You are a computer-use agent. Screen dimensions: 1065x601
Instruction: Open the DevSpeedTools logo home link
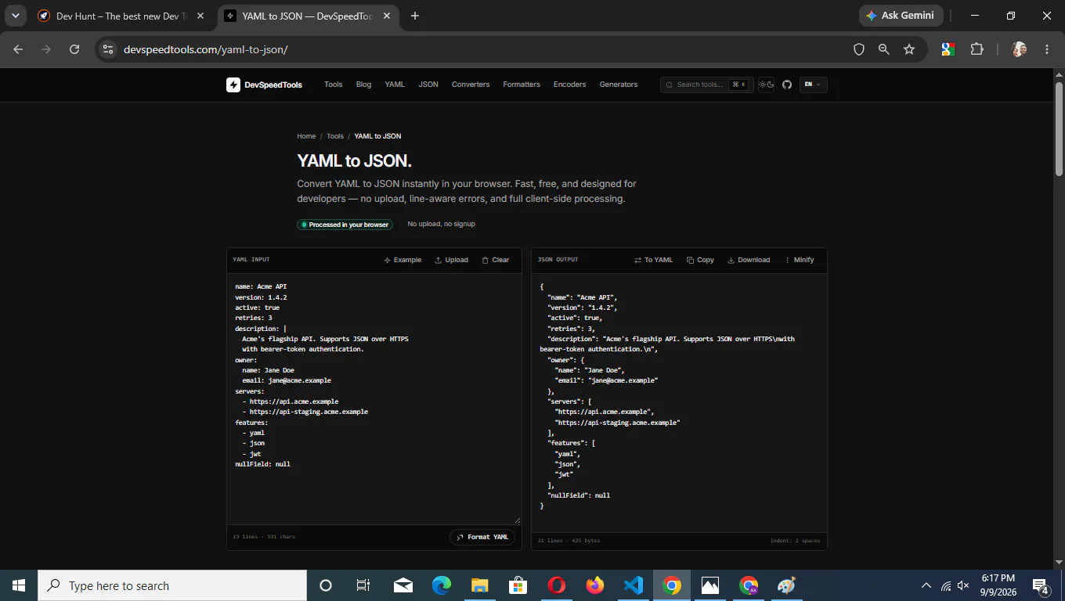click(264, 85)
